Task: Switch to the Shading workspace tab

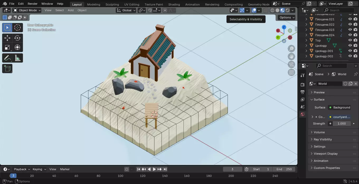Action: [174, 4]
